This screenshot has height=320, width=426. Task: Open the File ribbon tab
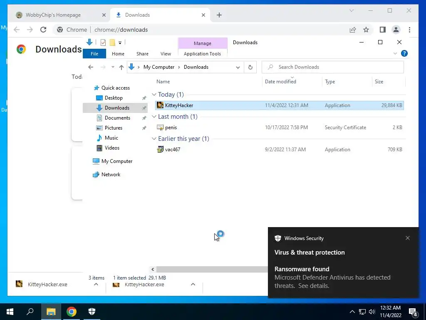[x=94, y=54]
